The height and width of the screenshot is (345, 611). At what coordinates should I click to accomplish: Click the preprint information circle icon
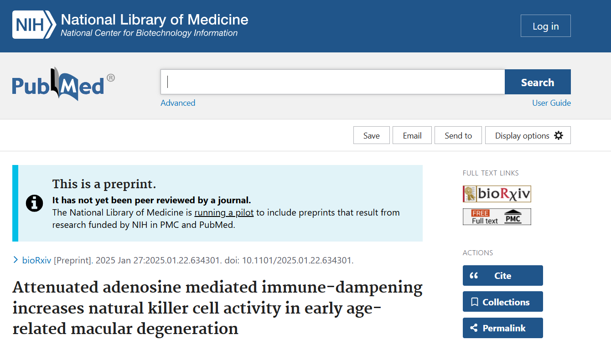pyautogui.click(x=34, y=204)
